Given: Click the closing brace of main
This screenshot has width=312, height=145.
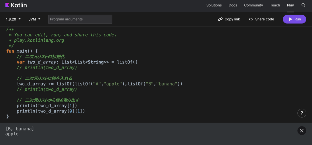Looking at the screenshot, I should pos(8,116).
